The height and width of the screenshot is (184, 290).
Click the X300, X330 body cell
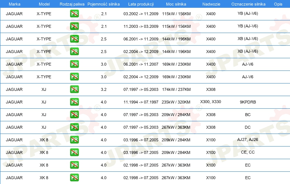pyautogui.click(x=211, y=102)
